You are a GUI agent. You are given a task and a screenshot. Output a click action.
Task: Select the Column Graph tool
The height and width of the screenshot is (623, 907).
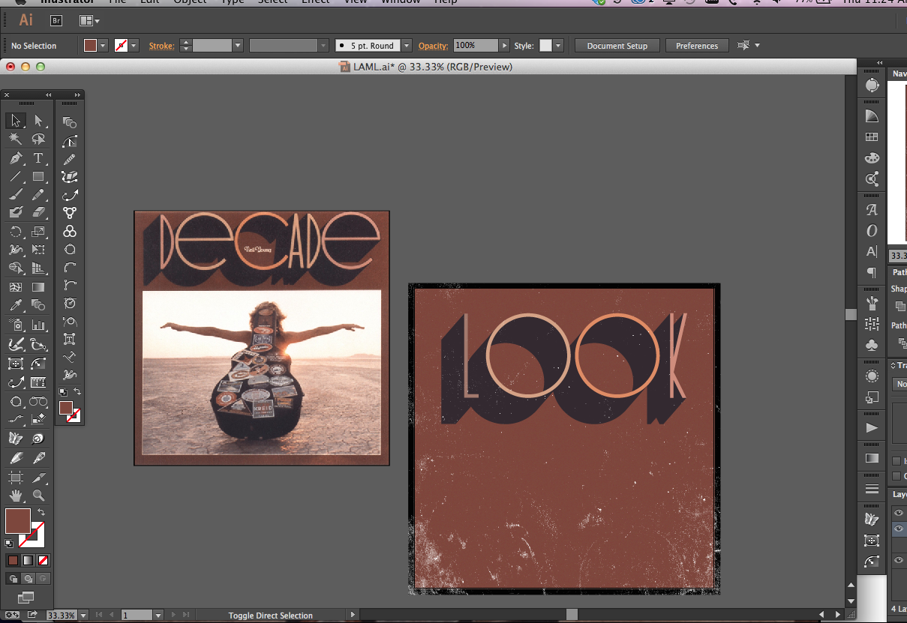[38, 325]
